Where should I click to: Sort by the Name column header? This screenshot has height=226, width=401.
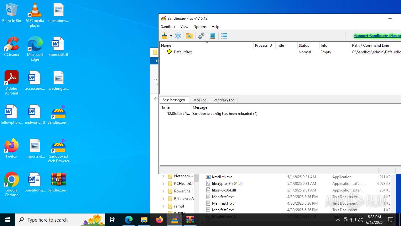tap(206, 46)
